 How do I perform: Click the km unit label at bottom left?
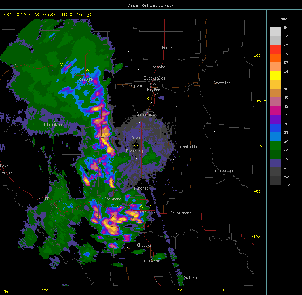point(5,291)
